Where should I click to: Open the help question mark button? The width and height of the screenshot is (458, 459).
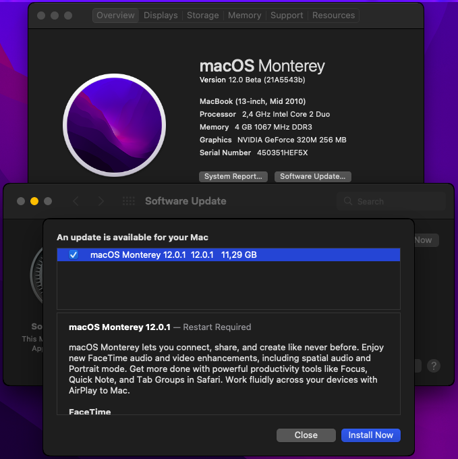coord(434,366)
